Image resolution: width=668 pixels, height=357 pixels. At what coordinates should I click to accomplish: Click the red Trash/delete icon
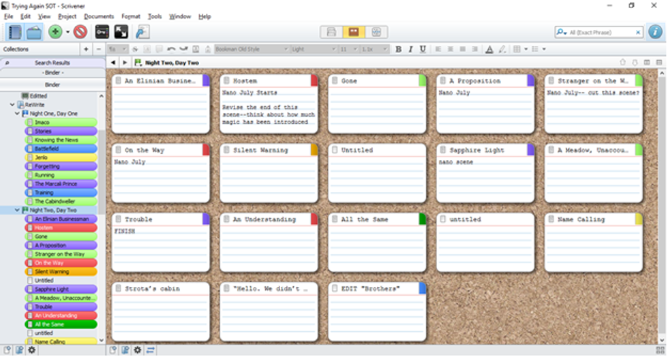tap(80, 32)
